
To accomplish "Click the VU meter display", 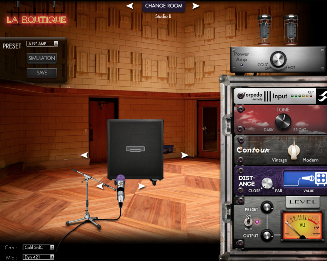I will pos(302,226).
